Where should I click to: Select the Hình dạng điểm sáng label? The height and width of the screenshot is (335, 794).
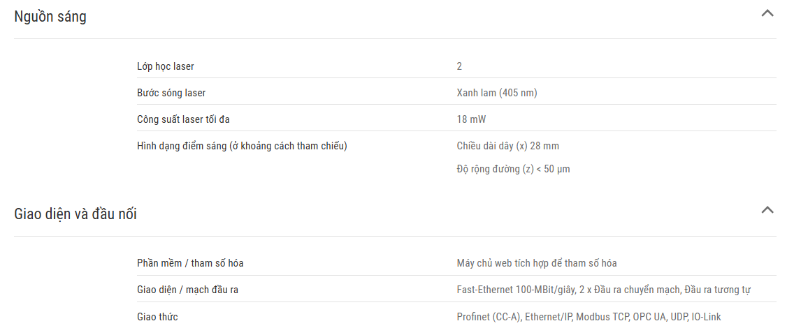click(x=242, y=146)
